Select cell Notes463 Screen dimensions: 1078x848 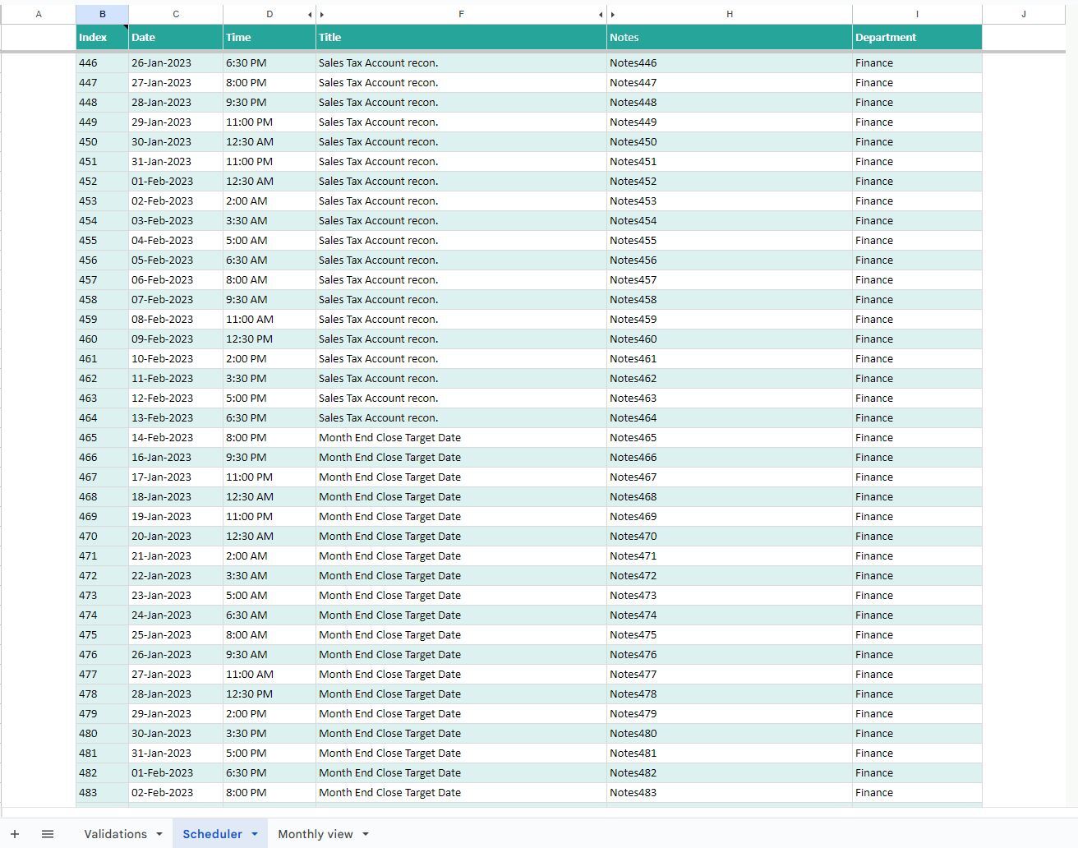point(730,399)
